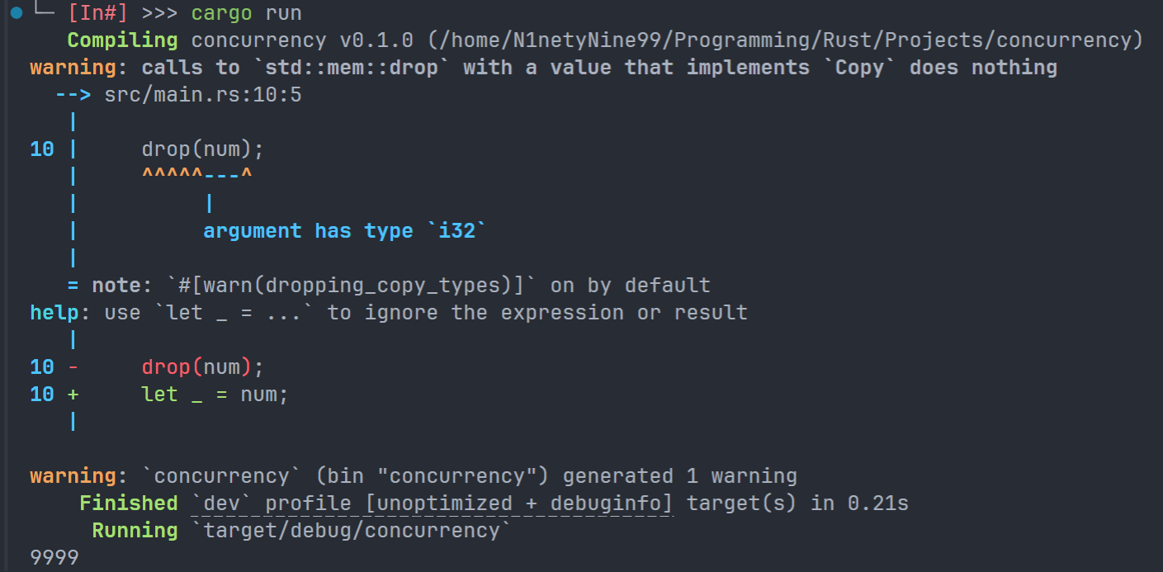Screen dimensions: 1163x572
Task: Click the "argument has type i32" label
Action: tap(344, 231)
